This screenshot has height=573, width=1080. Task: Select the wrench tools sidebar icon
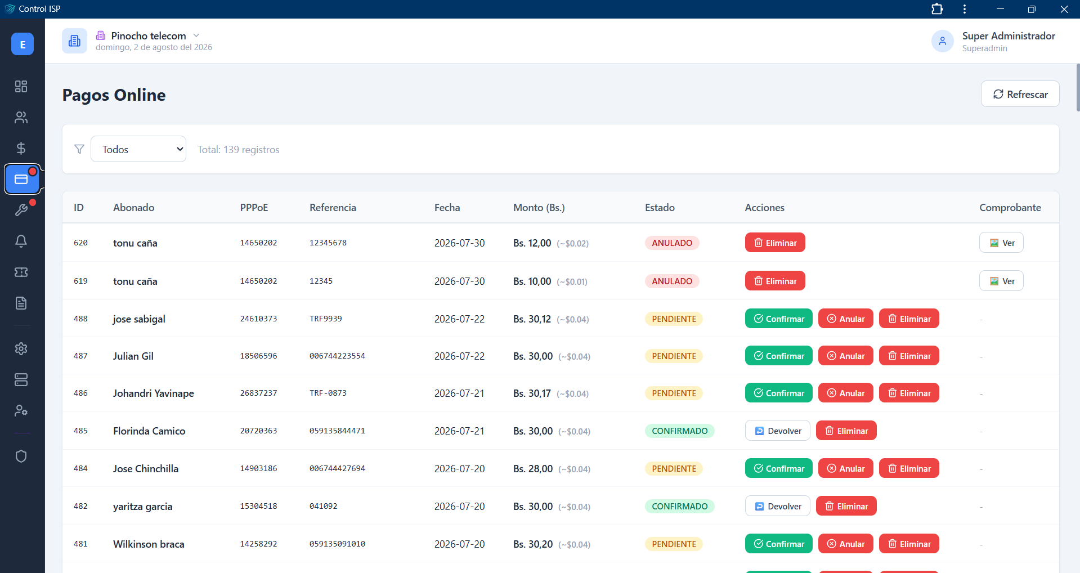(x=21, y=210)
